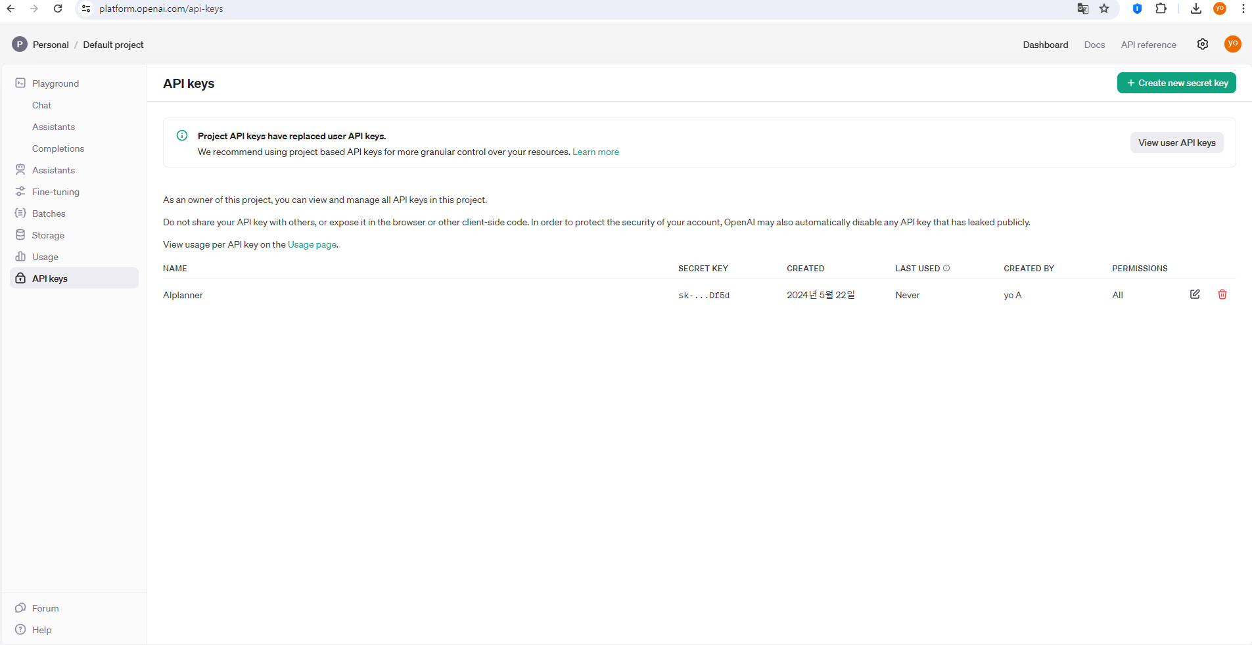1252x645 pixels.
Task: Click the Google Translate icon
Action: click(x=1082, y=9)
